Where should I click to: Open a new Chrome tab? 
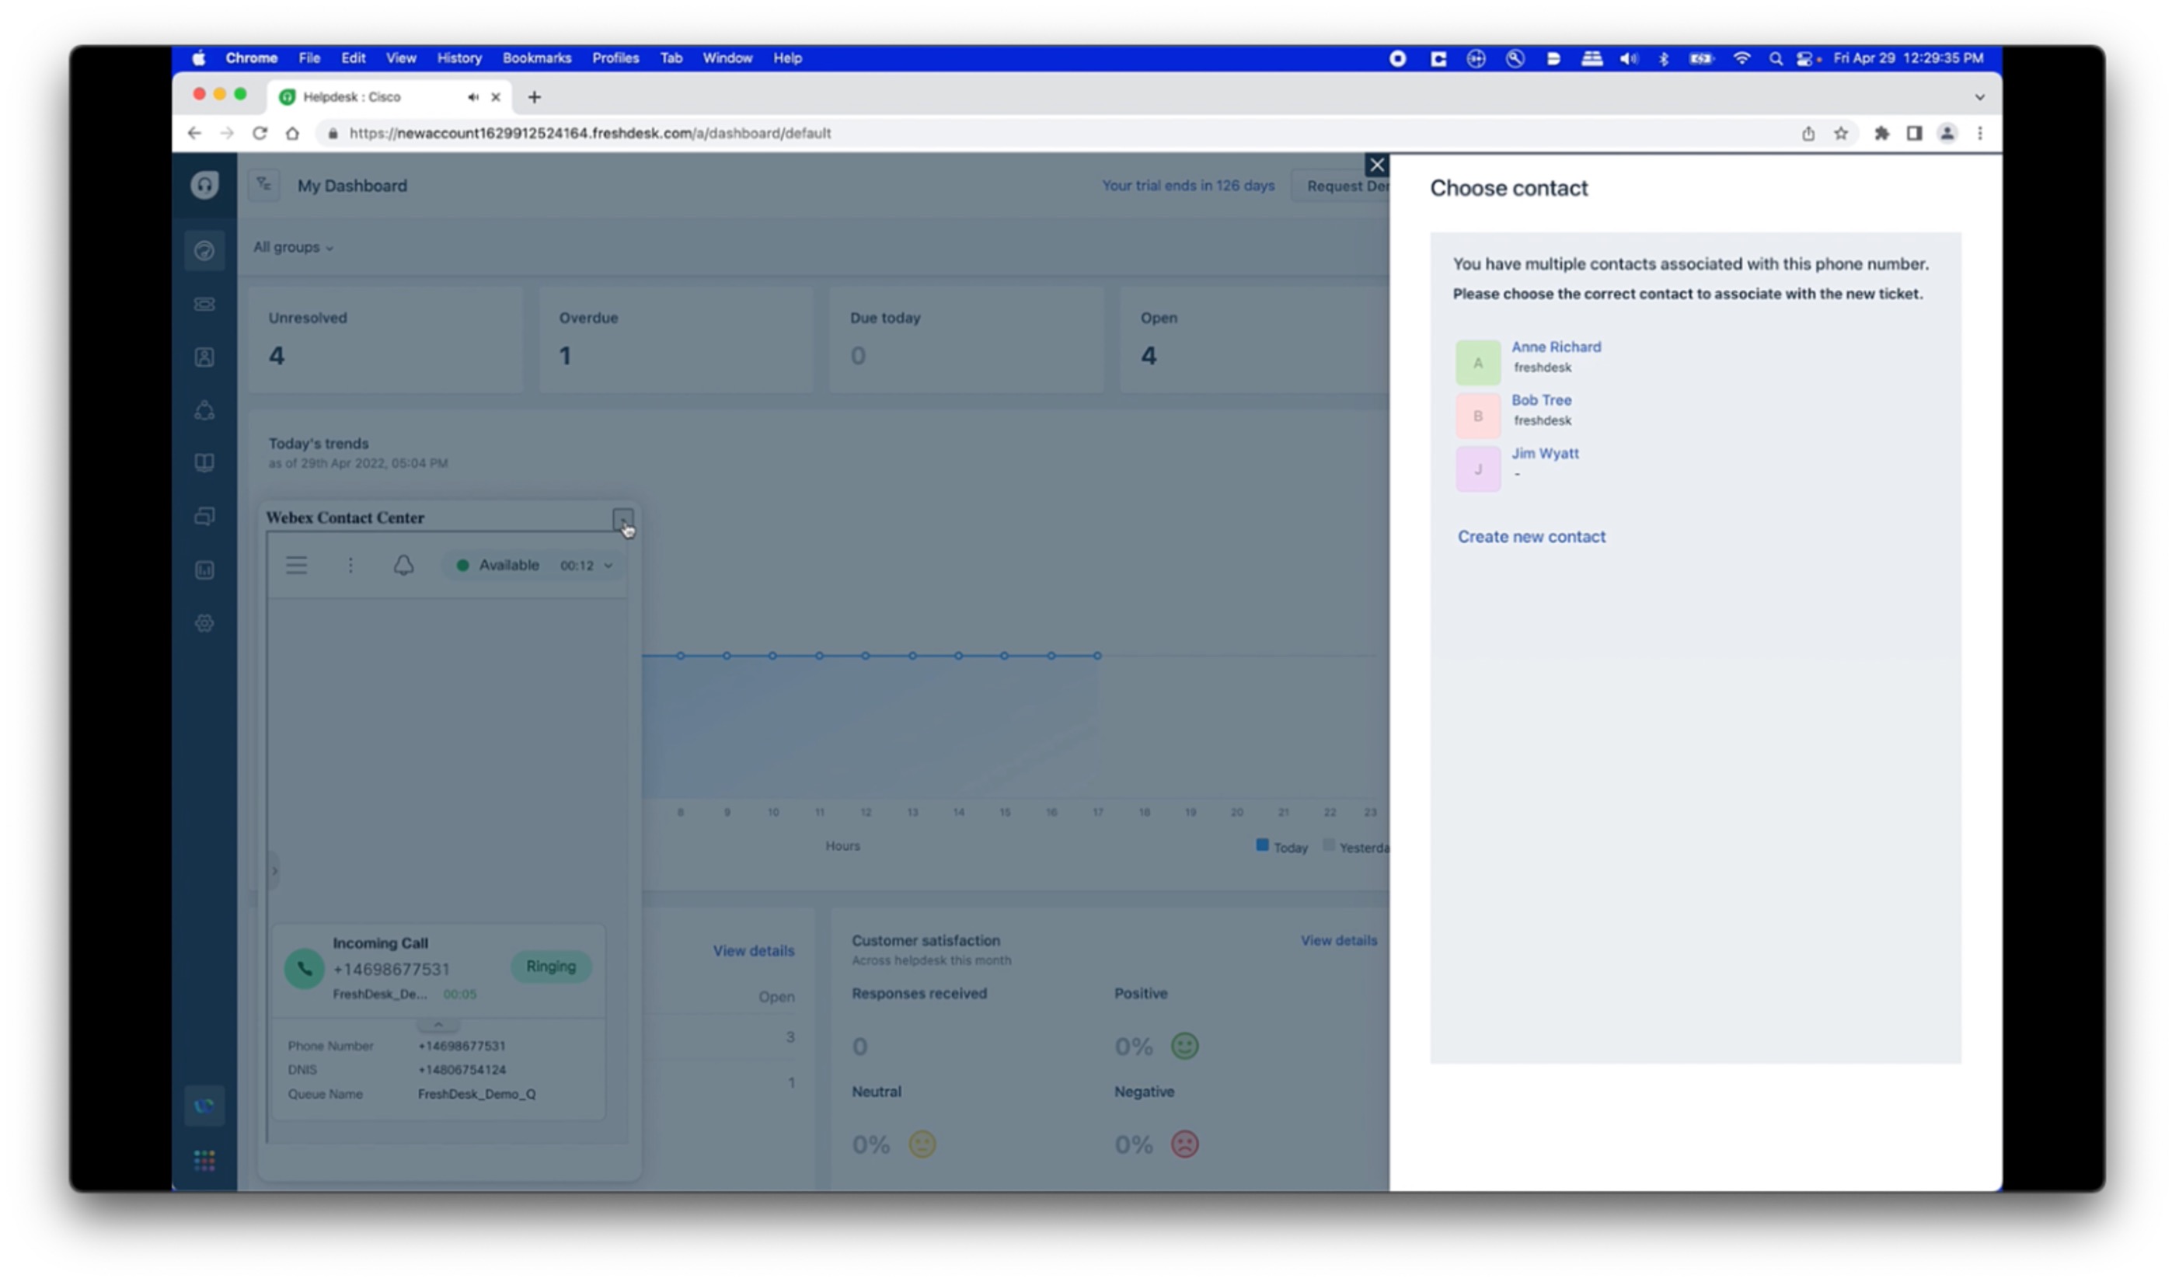(534, 97)
